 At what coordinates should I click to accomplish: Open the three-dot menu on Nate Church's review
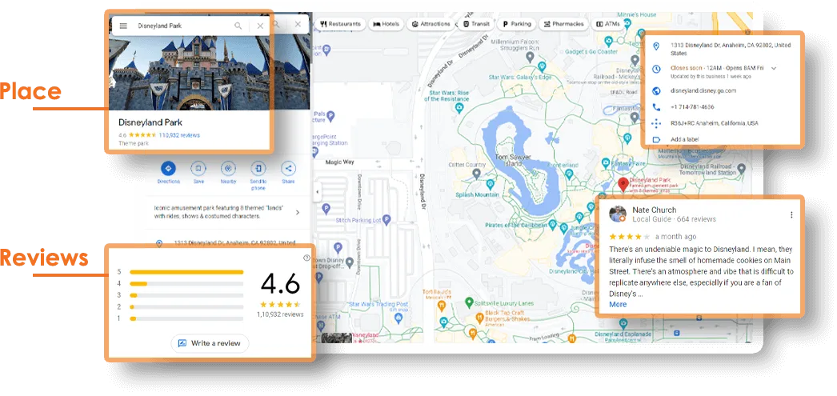[791, 214]
